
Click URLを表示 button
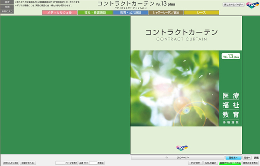click(x=211, y=163)
